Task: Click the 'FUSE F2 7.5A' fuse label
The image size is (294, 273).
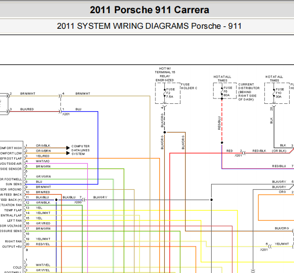Action: tap(170, 93)
